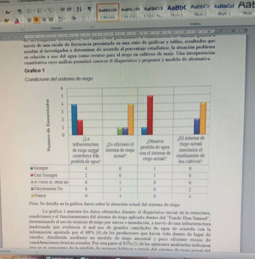Select the tall red bar reaching 5
This screenshot has height=259, width=255.
click(150, 115)
